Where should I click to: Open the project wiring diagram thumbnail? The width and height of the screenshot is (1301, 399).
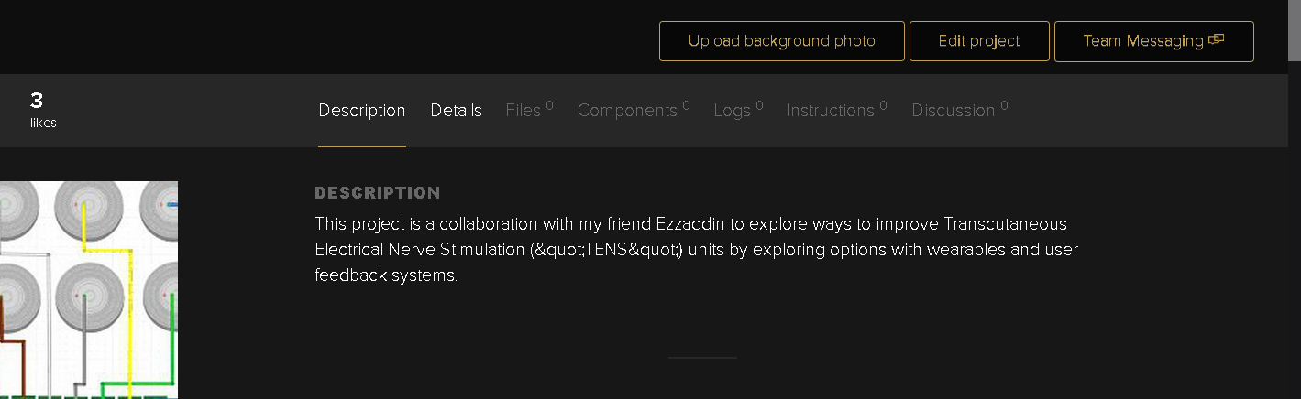[88, 289]
